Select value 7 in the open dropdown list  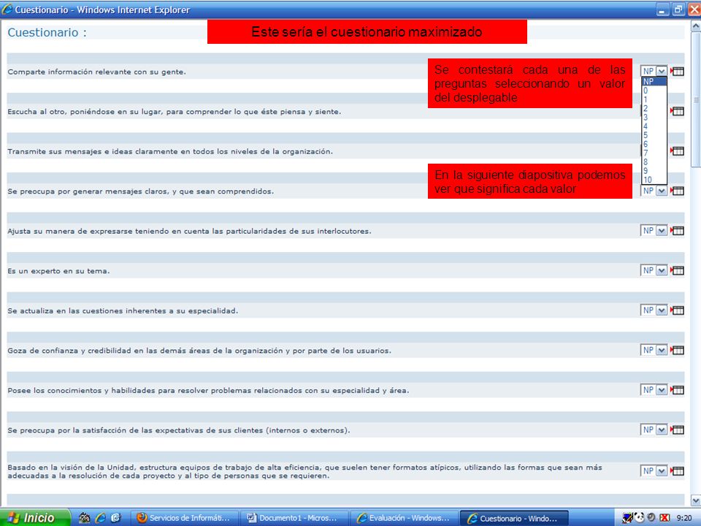pyautogui.click(x=654, y=153)
